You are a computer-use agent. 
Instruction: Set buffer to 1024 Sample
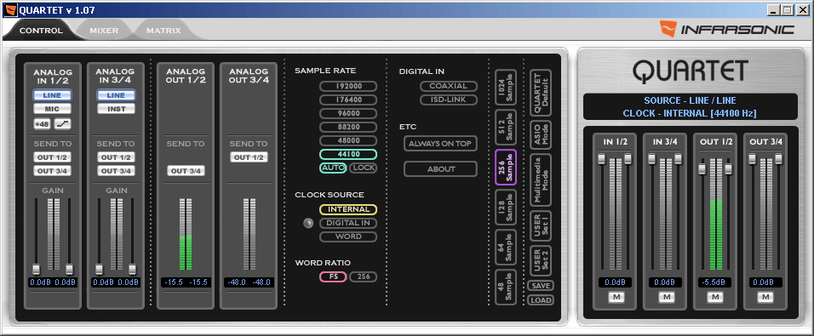[x=506, y=87]
